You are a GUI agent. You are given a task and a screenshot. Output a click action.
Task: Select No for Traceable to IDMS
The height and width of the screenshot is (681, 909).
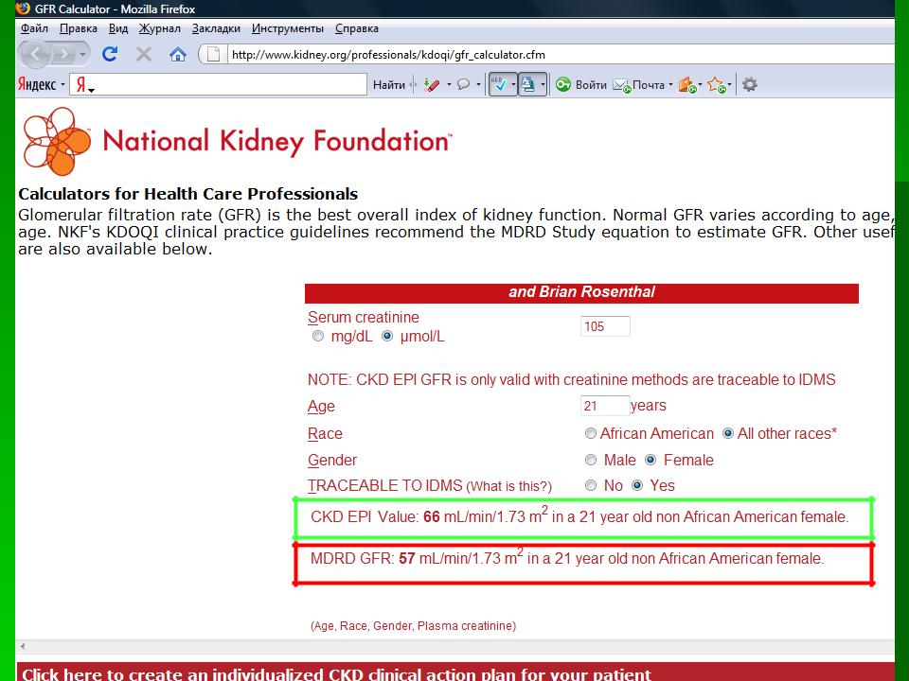click(x=590, y=485)
